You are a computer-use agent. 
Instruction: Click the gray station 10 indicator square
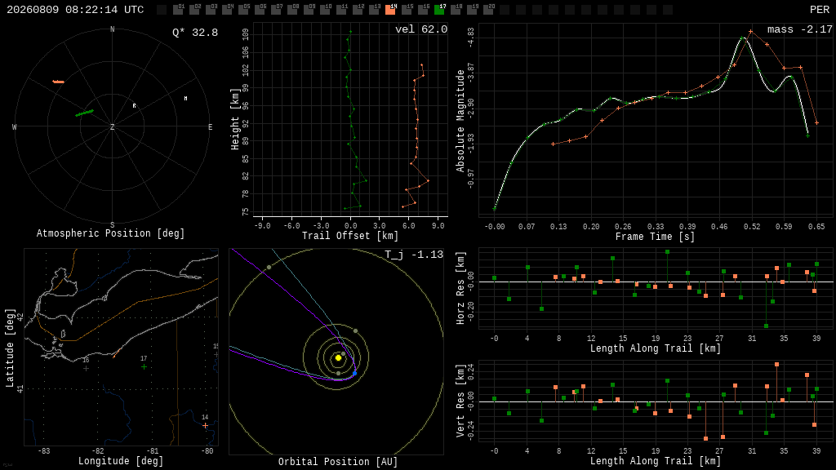coord(325,10)
